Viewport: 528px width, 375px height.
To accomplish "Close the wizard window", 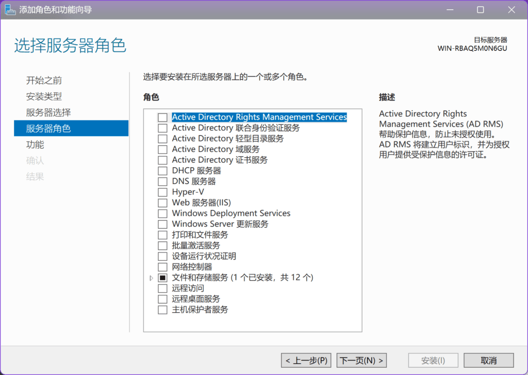I will (511, 10).
